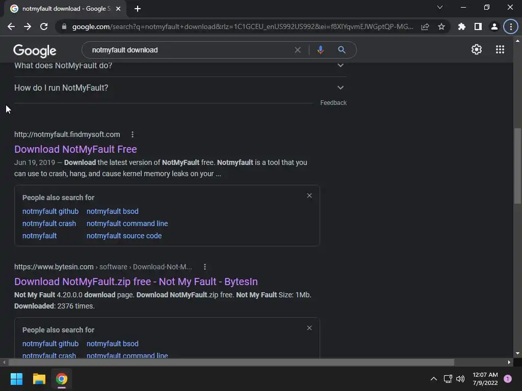Reload the current page
This screenshot has height=391, width=522.
click(44, 26)
